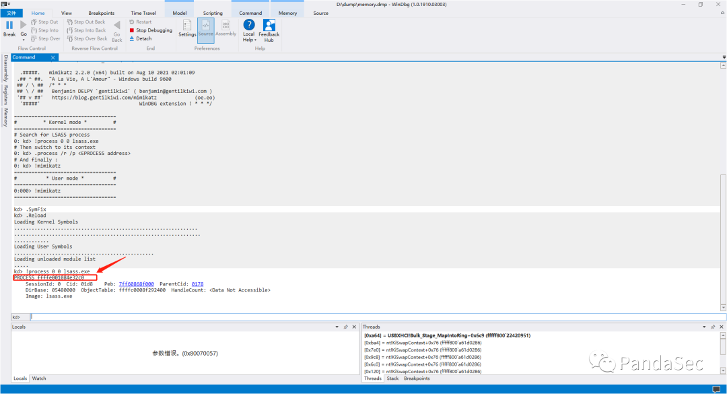Close the Locals panel

click(354, 327)
